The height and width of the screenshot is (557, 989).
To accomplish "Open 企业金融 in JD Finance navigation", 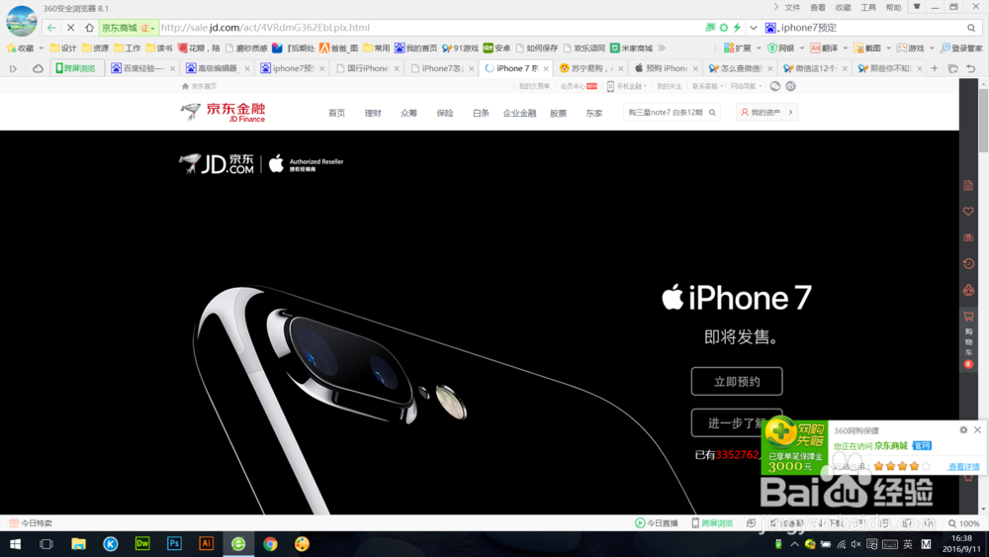I will click(x=520, y=113).
